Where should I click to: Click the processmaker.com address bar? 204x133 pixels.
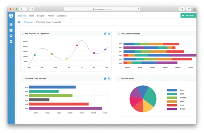[x=102, y=9]
